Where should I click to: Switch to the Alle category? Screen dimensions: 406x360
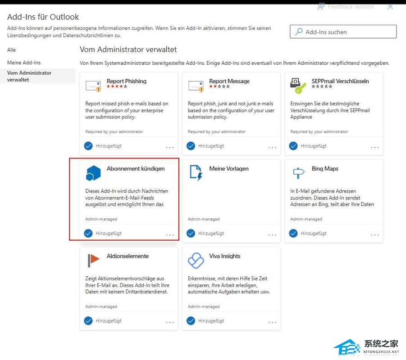pos(12,50)
